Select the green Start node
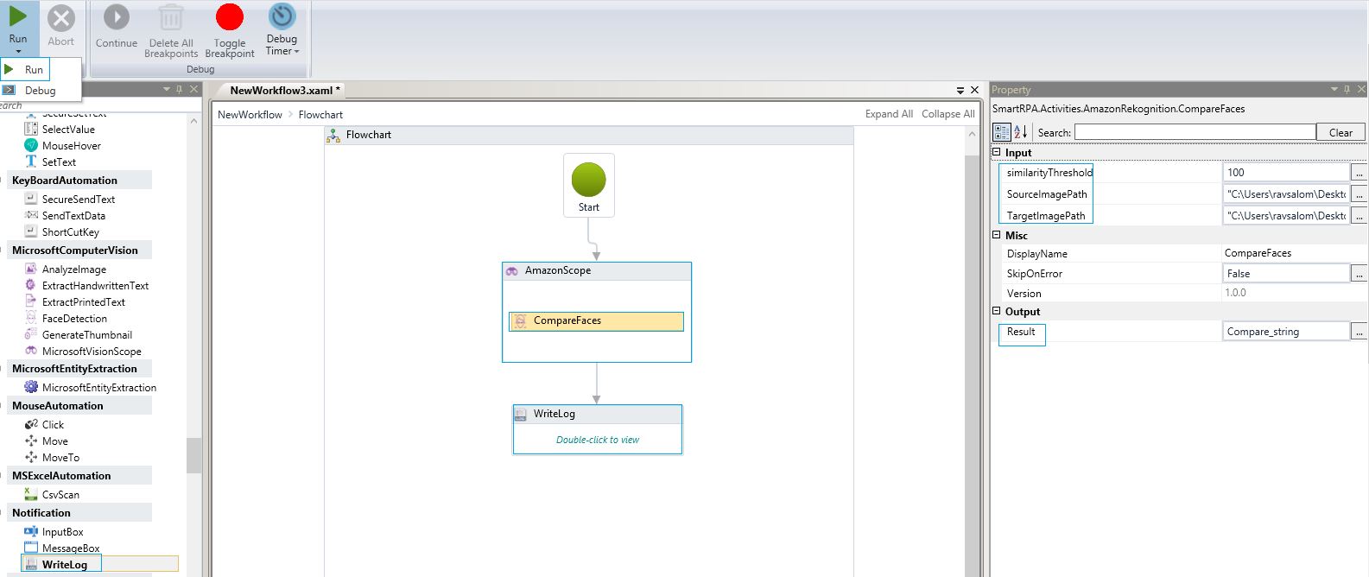The height and width of the screenshot is (577, 1369). 588,181
